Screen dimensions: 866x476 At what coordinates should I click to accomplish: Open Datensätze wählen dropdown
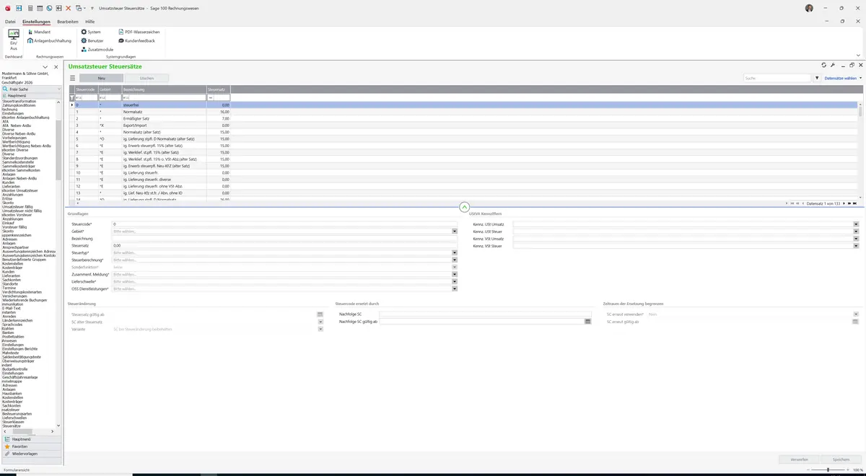[843, 78]
